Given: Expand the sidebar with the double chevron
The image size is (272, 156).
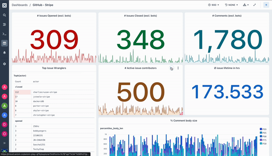Looking at the screenshot, I should (x=4, y=143).
